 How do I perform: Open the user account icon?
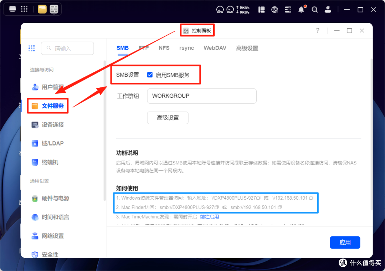328,10
